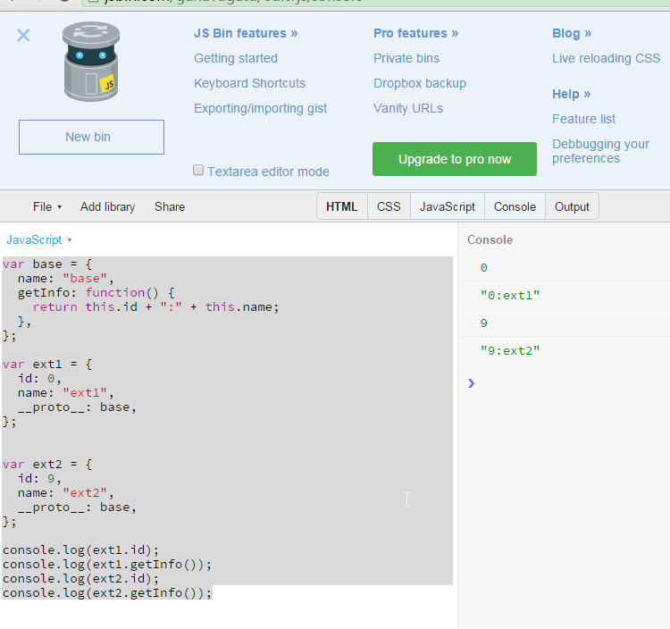Click line console.log(ext2.getInfo());
Image resolution: width=670 pixels, height=629 pixels.
107,593
